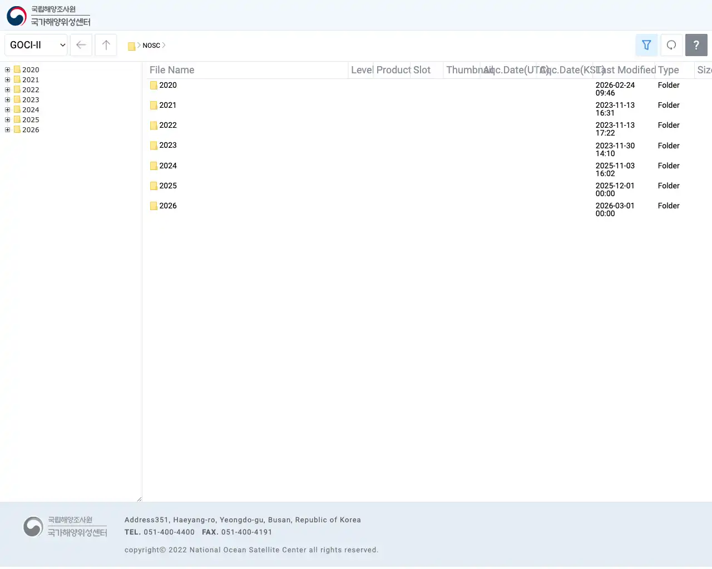Go up one directory level

pos(106,45)
